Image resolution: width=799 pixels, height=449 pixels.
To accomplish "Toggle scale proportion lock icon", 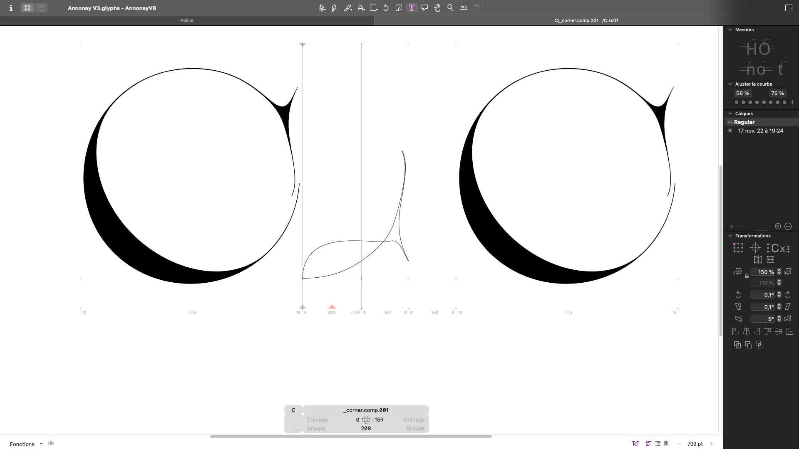I will click(747, 276).
